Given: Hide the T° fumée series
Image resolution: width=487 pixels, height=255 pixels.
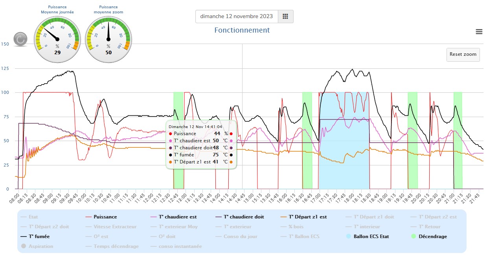Looking at the screenshot, I should click(35, 237).
